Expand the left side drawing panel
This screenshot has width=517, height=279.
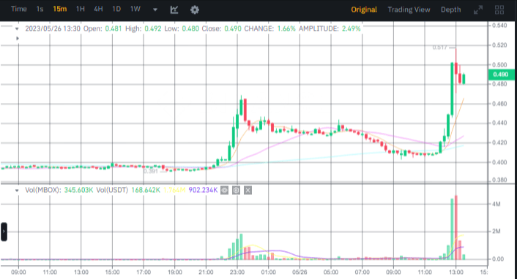tap(4, 232)
